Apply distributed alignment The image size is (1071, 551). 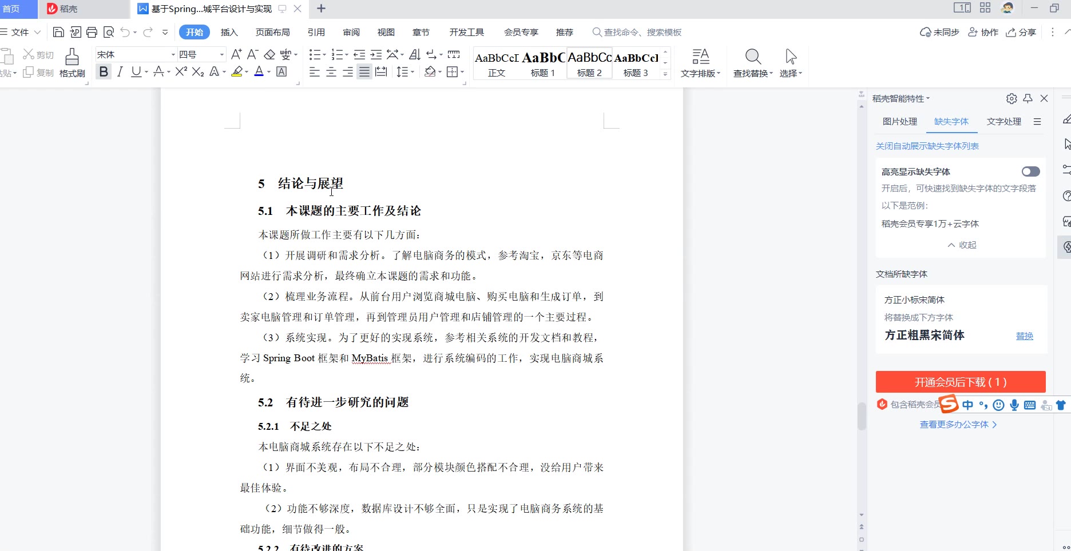point(381,71)
